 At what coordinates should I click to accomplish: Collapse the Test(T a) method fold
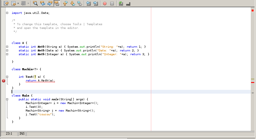pos(7,77)
